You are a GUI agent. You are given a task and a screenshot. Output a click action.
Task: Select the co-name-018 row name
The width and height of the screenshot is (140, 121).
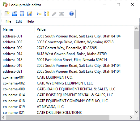pyautogui.click(x=14, y=101)
